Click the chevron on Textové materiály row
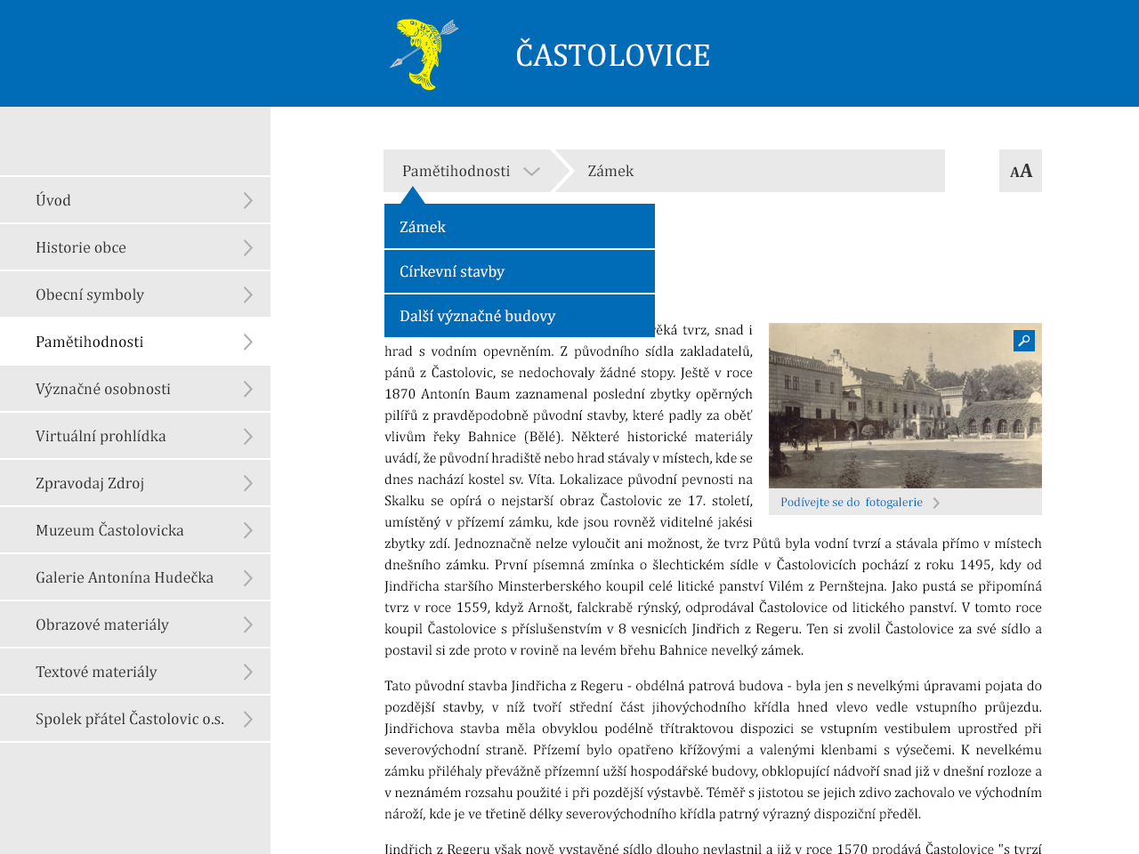Image resolution: width=1139 pixels, height=854 pixels. 248,673
